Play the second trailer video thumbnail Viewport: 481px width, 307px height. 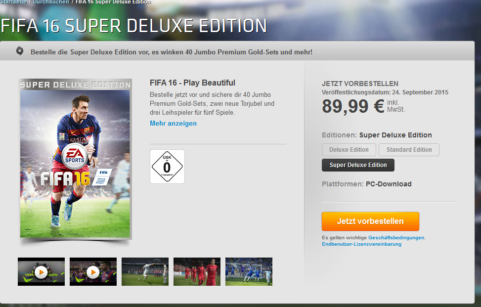(x=93, y=272)
